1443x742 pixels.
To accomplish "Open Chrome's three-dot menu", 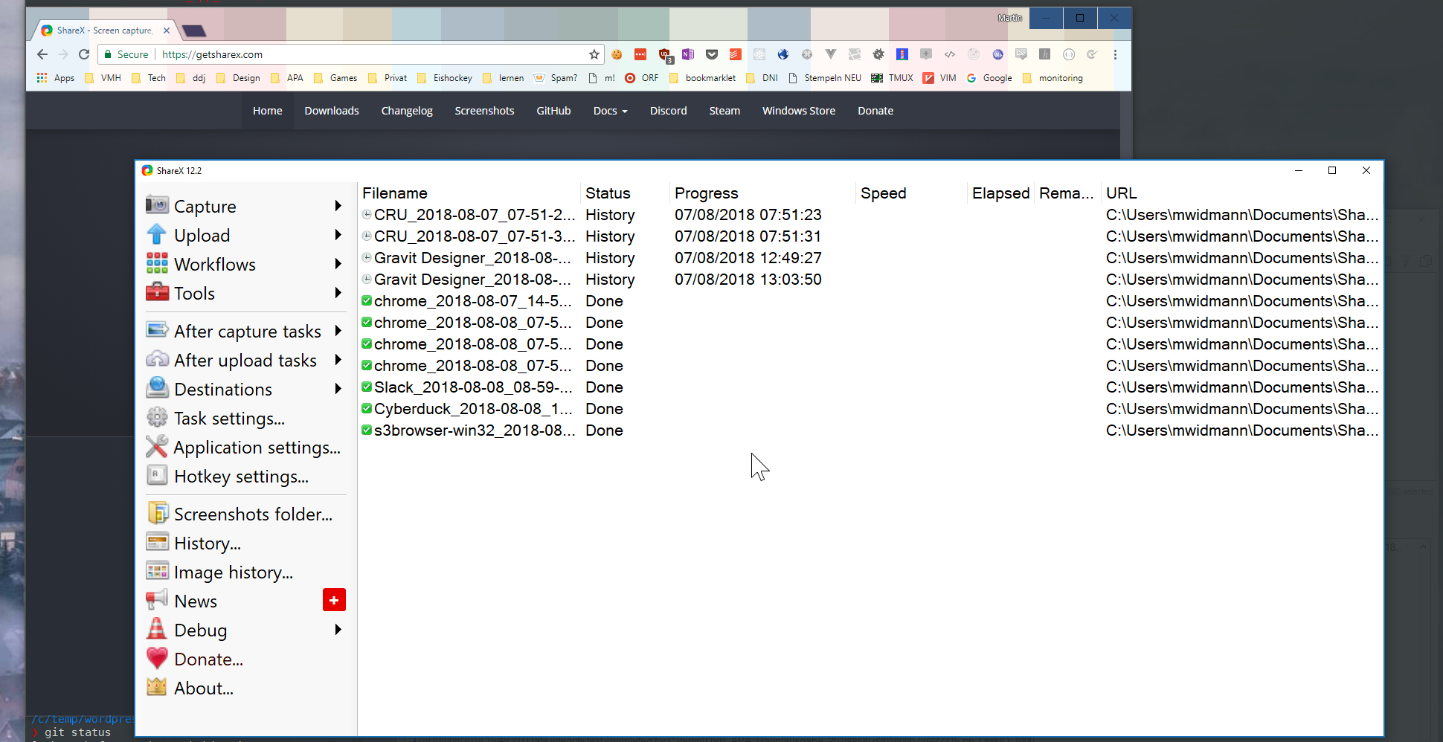I will 1115,54.
